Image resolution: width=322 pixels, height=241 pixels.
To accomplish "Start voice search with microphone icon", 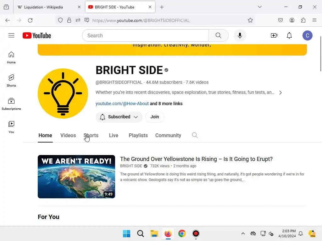I will click(x=240, y=35).
